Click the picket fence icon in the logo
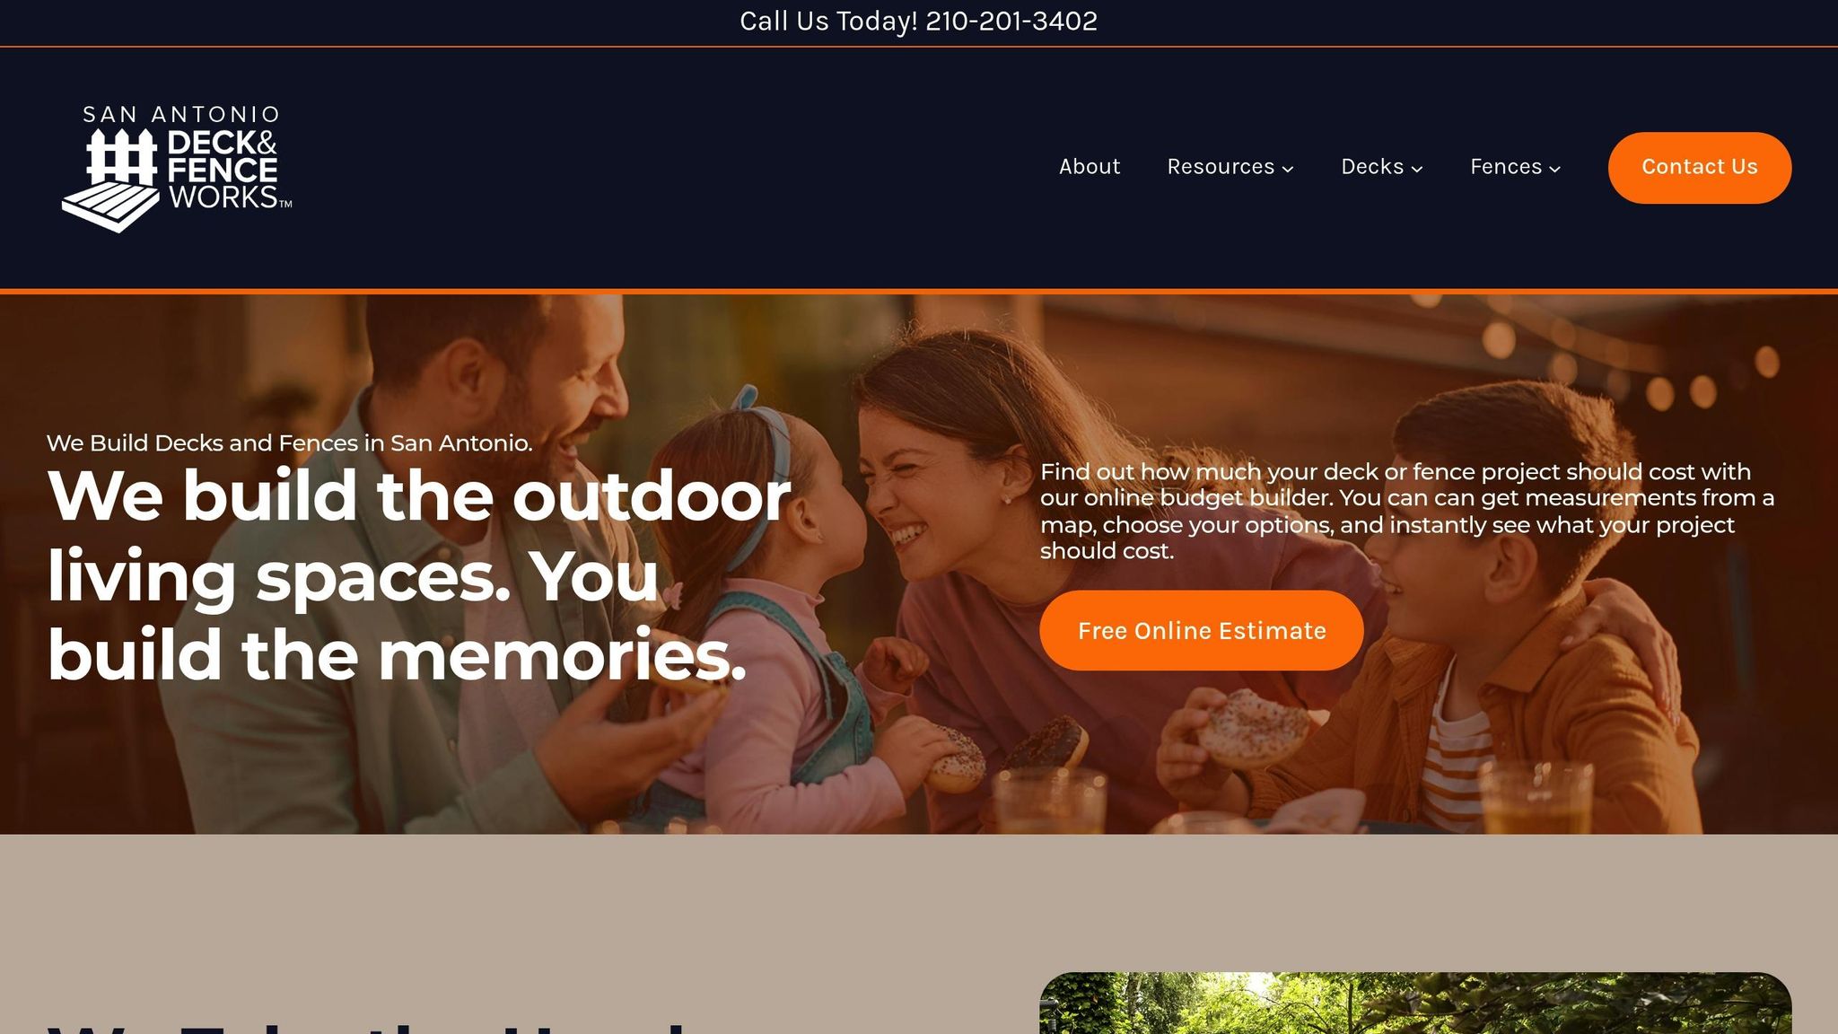 tap(121, 156)
